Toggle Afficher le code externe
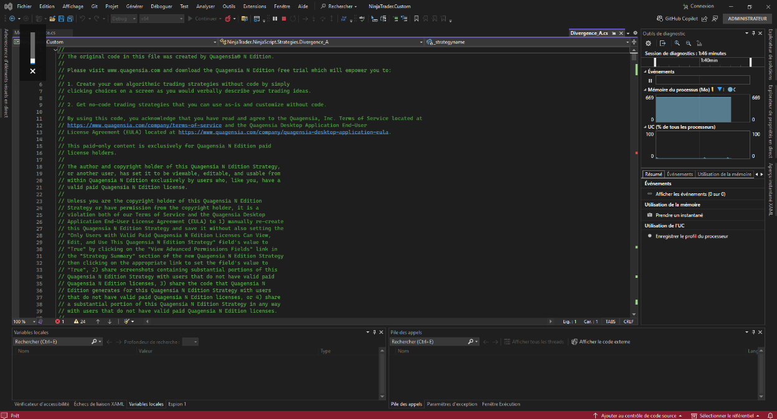Image resolution: width=777 pixels, height=419 pixels. (601, 341)
